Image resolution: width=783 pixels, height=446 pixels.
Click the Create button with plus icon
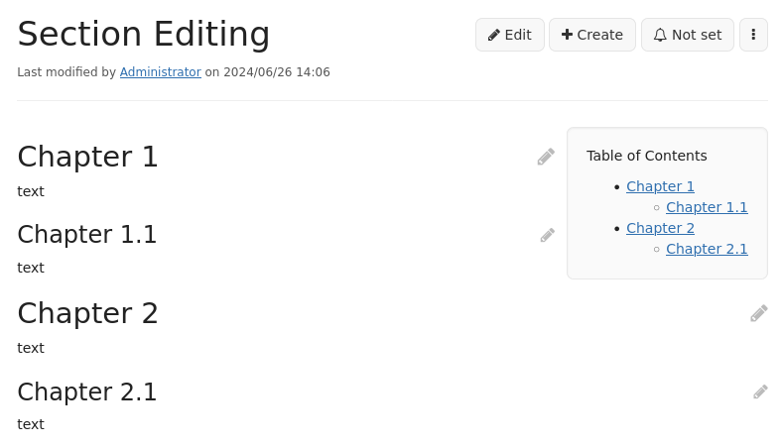pyautogui.click(x=592, y=35)
